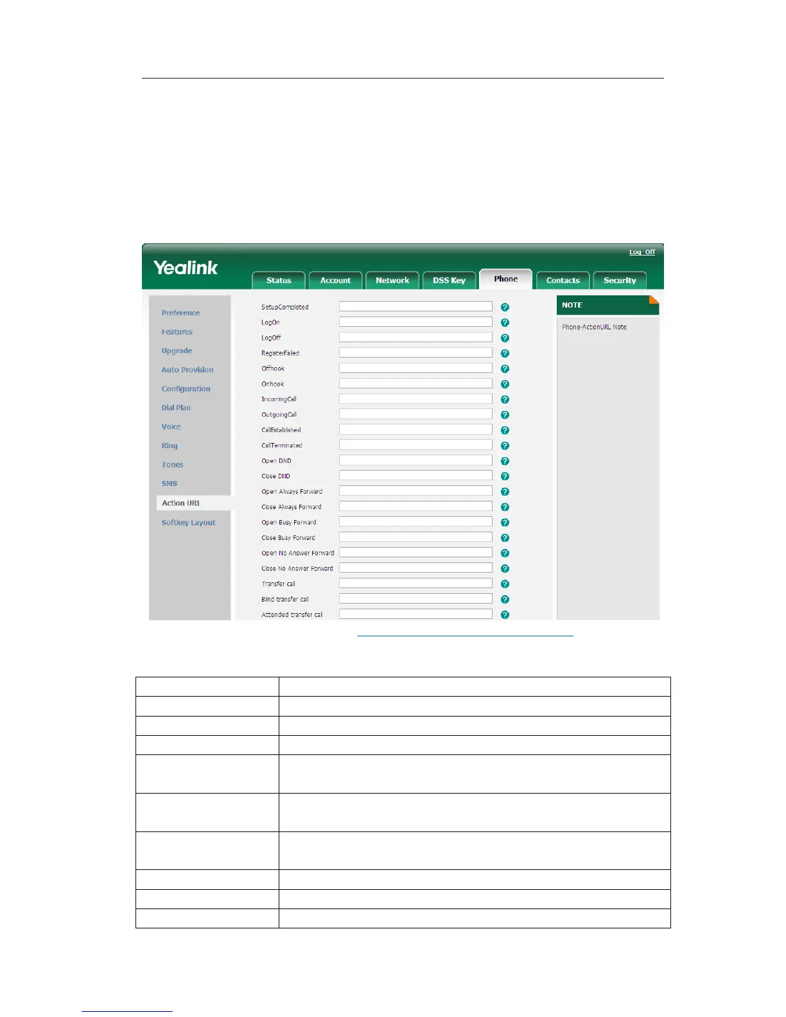The width and height of the screenshot is (786, 1017).
Task: Select the DSS Key tab
Action: pyautogui.click(x=449, y=281)
